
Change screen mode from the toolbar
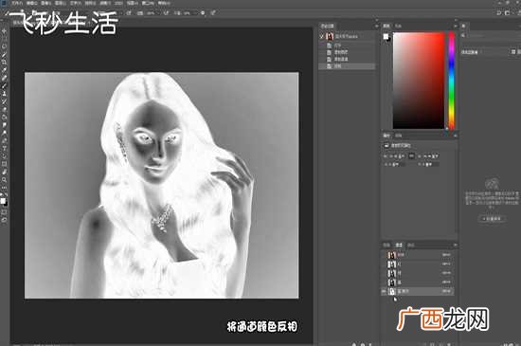[5, 220]
